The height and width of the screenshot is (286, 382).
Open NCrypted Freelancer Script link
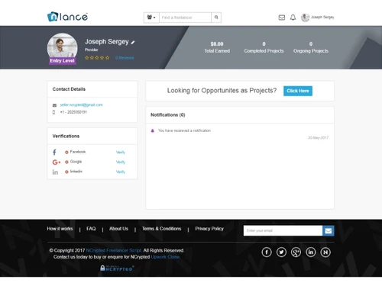coord(114,250)
